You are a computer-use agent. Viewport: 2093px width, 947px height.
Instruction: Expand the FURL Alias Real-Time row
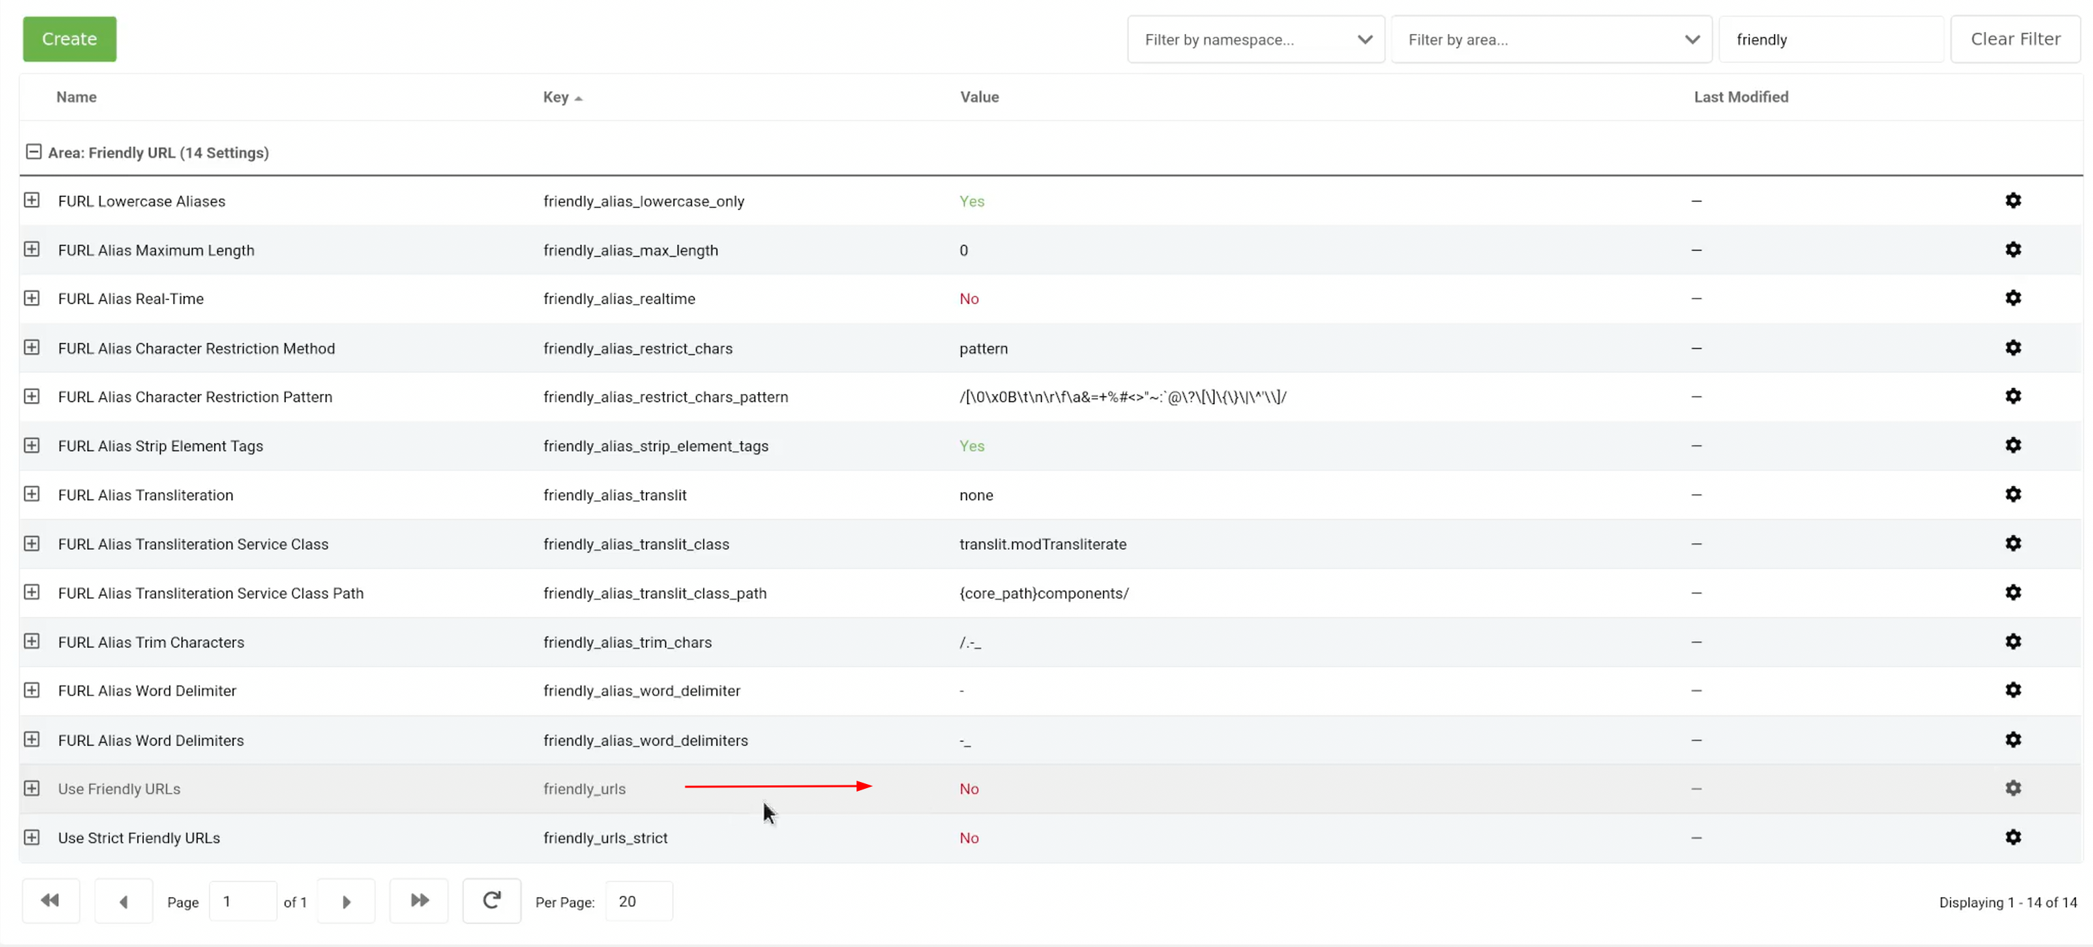click(31, 298)
